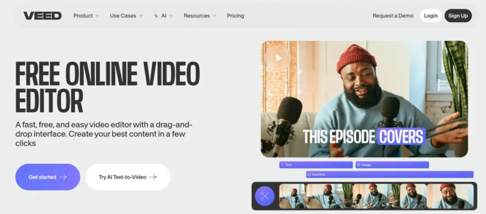Open the AI menu
Screen dimensions: 486x214
click(163, 16)
